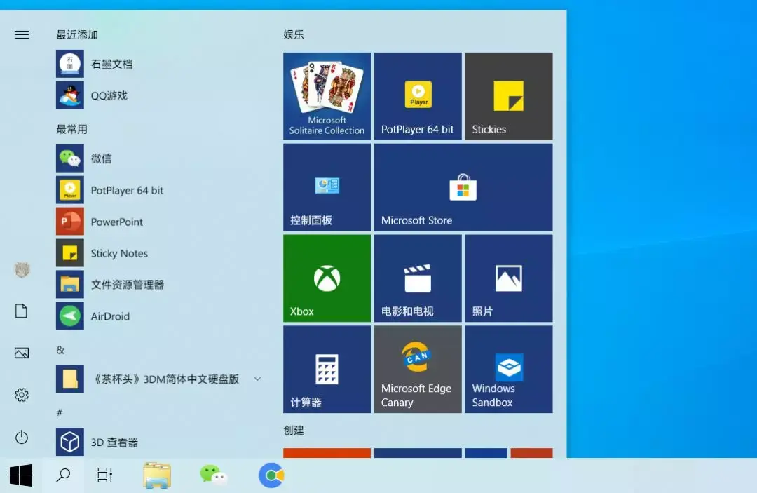The height and width of the screenshot is (493, 757).
Task: Jump using the # letter header
Action: pos(60,412)
